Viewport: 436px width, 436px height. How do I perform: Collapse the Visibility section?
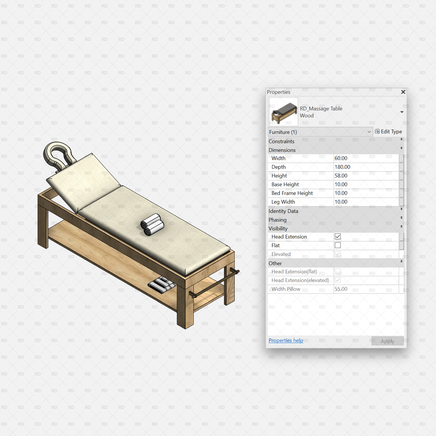[x=401, y=226]
